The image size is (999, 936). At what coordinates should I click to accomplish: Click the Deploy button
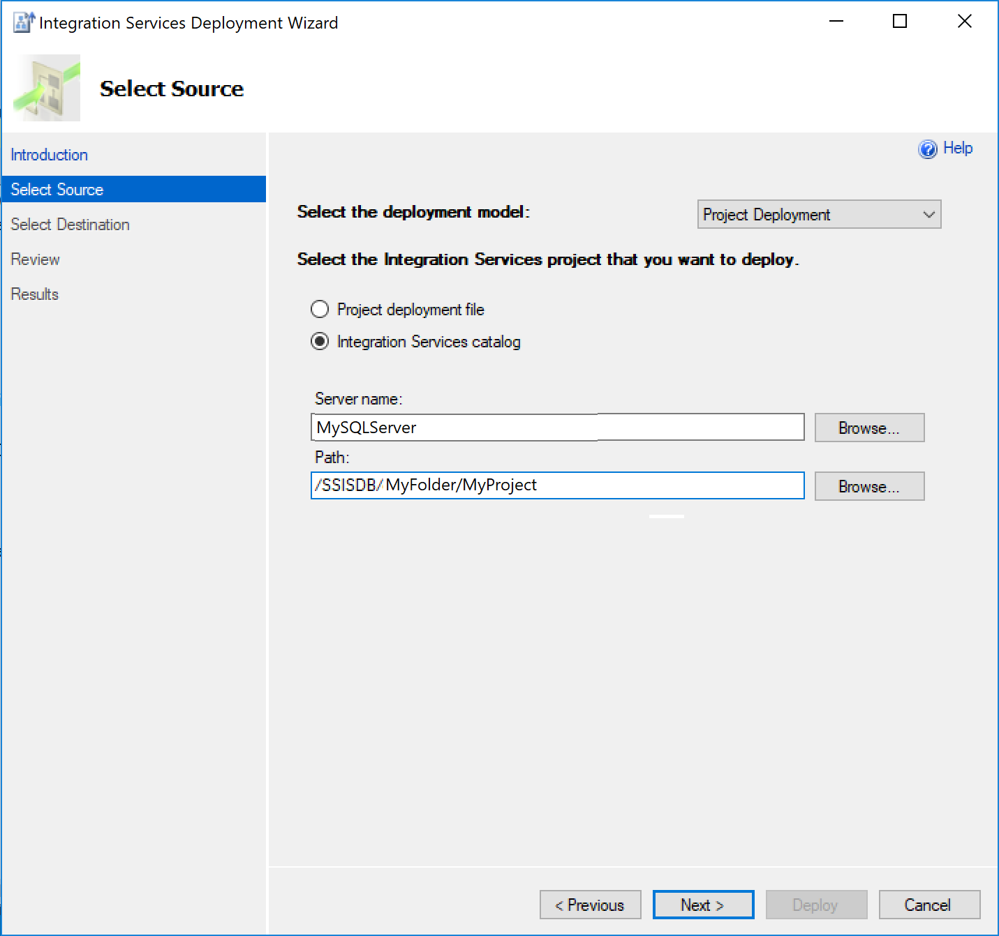pos(816,905)
